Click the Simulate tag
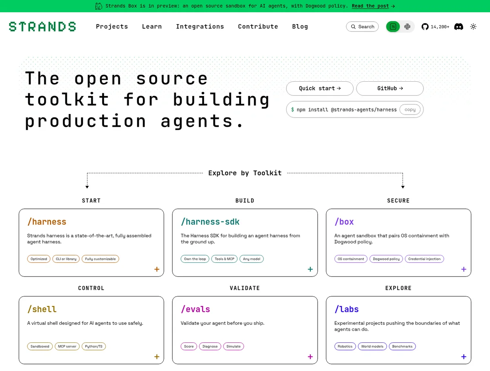This screenshot has width=490, height=371. 234,346
